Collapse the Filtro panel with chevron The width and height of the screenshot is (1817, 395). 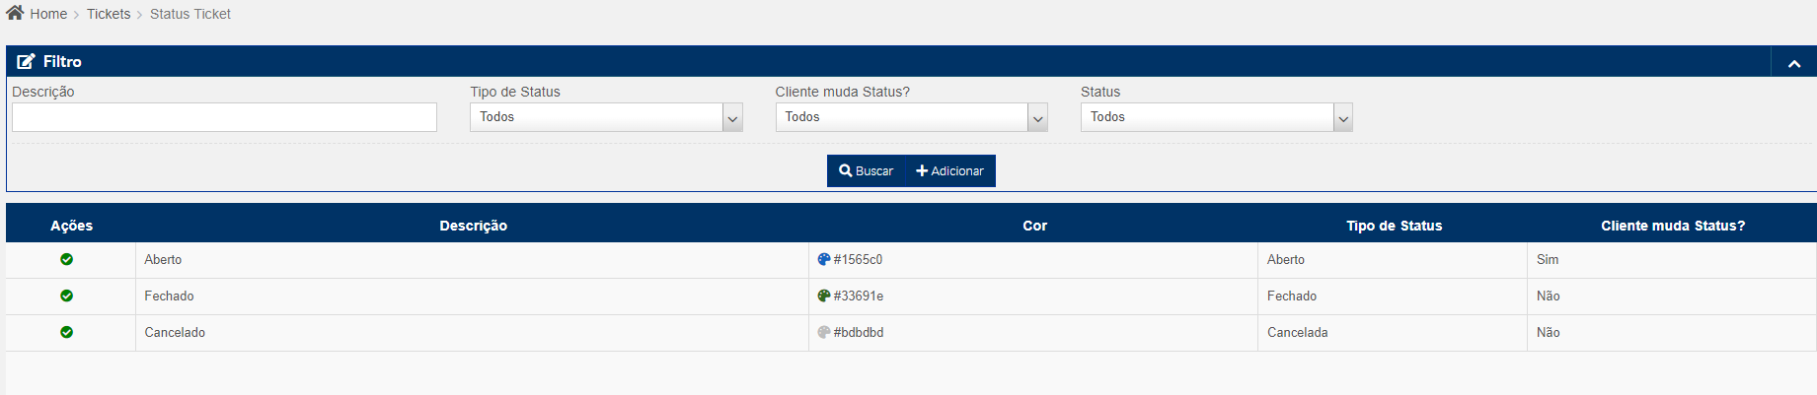click(x=1793, y=63)
